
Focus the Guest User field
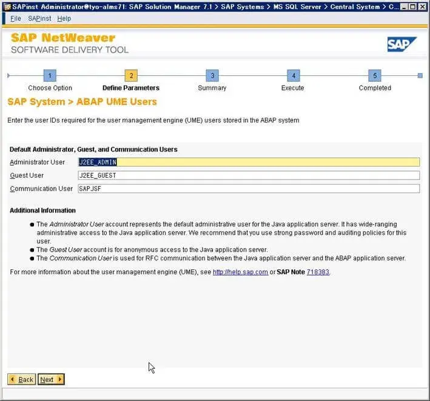(x=249, y=175)
